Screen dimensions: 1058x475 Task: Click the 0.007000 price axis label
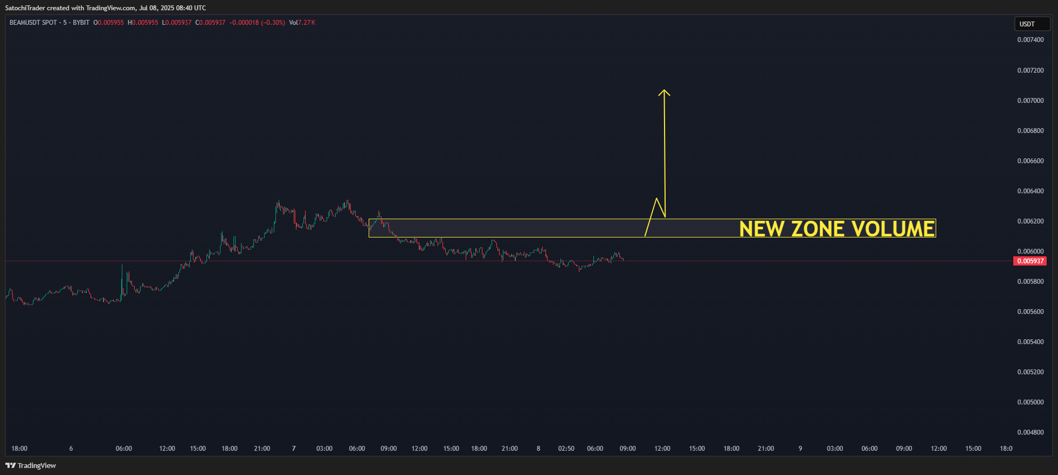click(1031, 101)
